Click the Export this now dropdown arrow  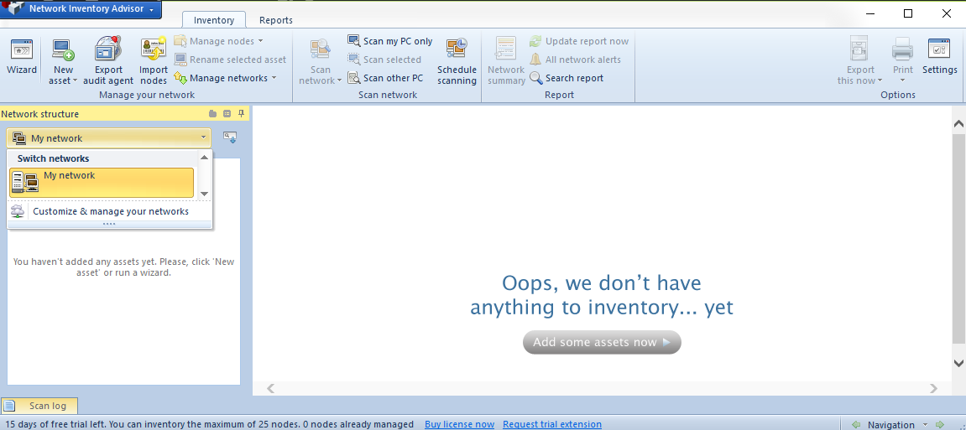pyautogui.click(x=880, y=80)
